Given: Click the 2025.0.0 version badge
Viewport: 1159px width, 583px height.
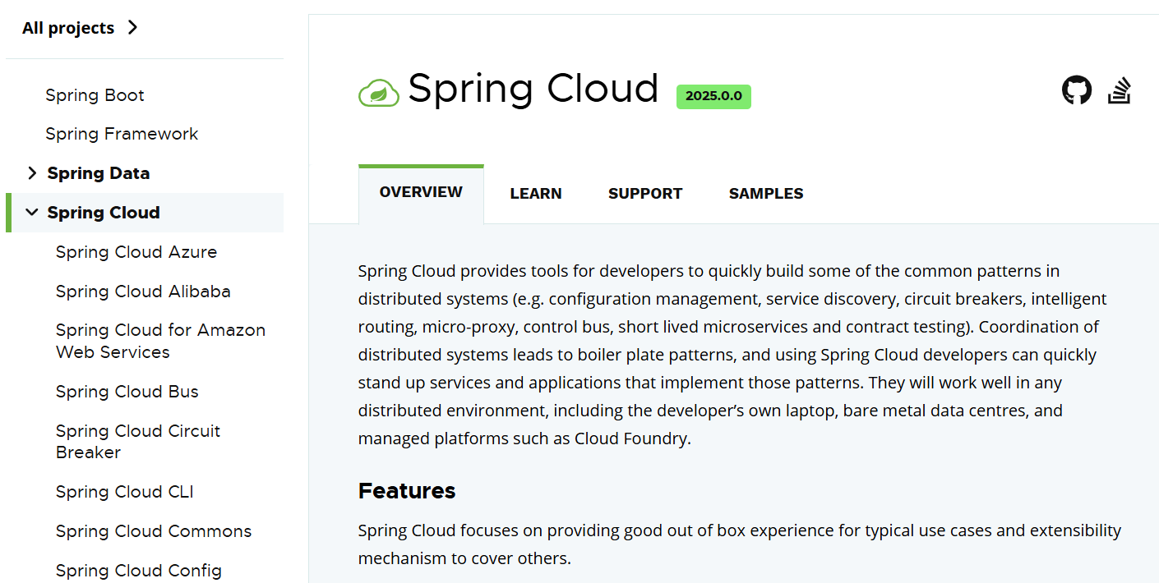Looking at the screenshot, I should [x=713, y=96].
